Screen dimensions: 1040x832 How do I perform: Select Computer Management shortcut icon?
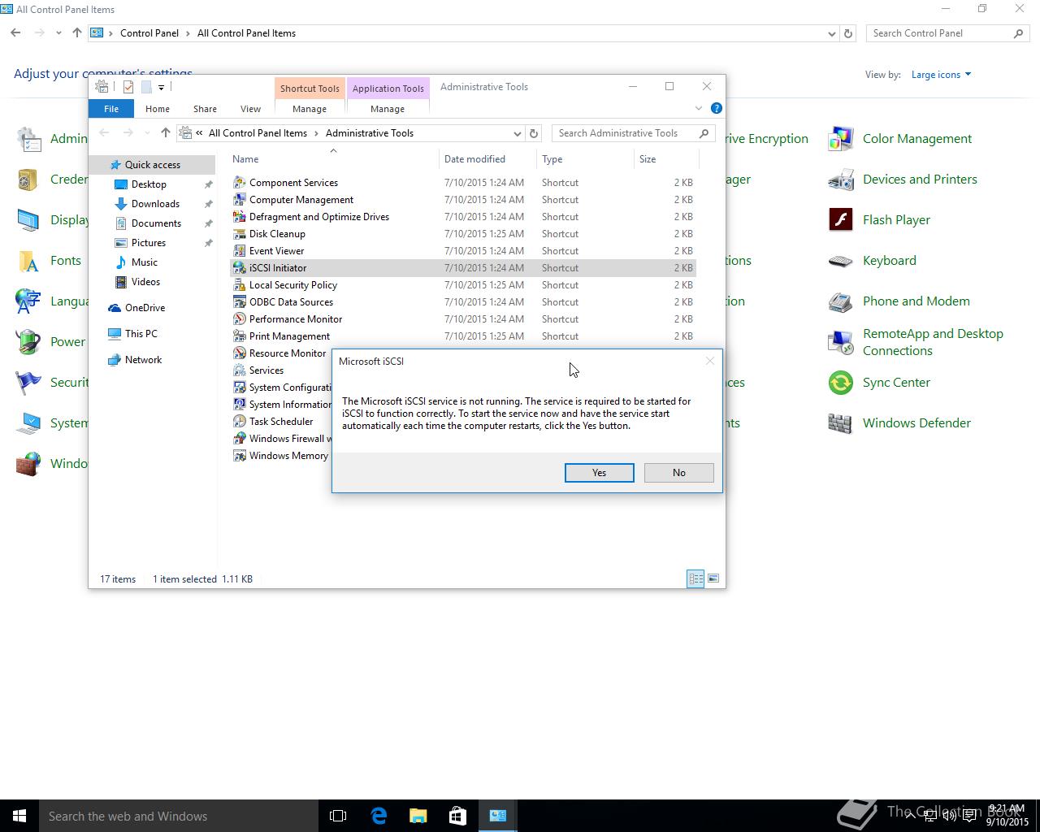pyautogui.click(x=240, y=200)
